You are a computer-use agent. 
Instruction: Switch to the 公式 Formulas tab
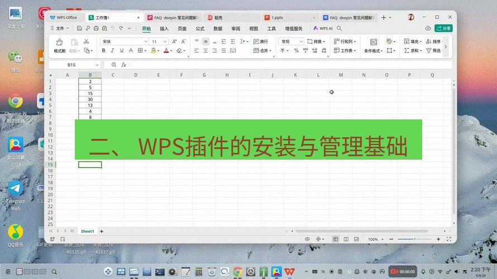[200, 28]
